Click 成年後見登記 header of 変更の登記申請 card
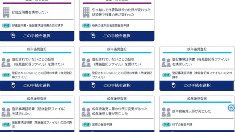235x132 pixels. pos(117,99)
